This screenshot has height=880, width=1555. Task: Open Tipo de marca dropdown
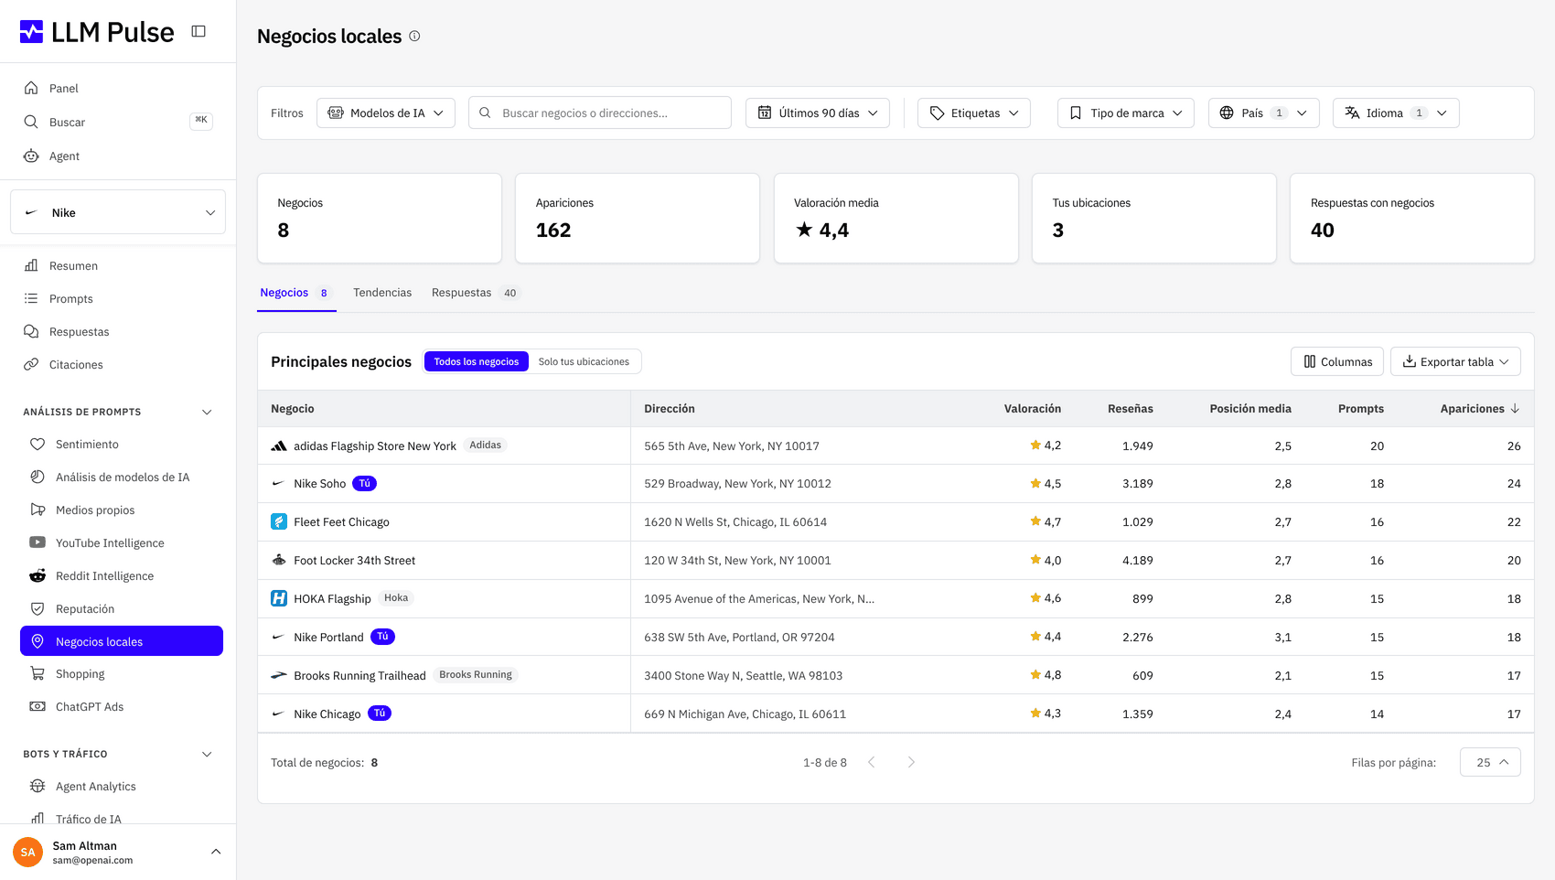1126,113
